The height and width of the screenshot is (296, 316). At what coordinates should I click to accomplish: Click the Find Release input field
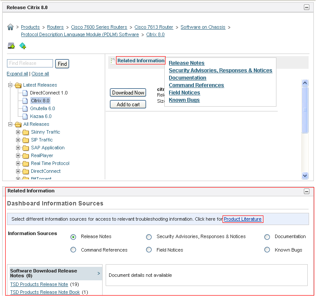pos(30,64)
